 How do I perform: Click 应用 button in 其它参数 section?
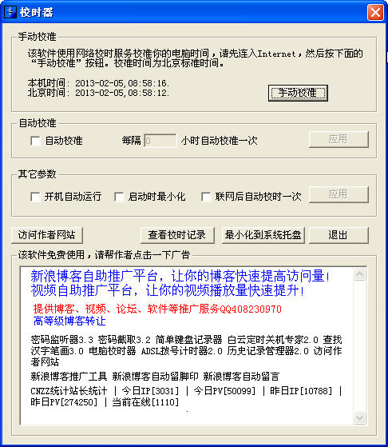pyautogui.click(x=339, y=194)
